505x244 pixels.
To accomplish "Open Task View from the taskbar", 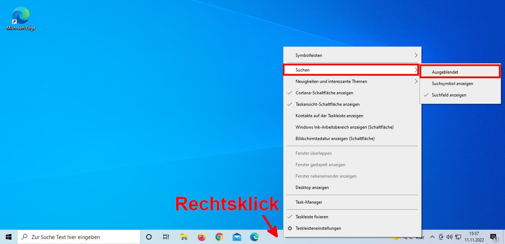I will (166, 237).
